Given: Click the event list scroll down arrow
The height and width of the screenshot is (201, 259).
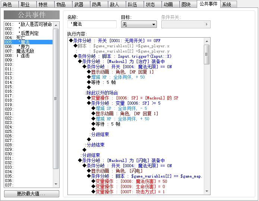Looking at the screenshot, I should 56,184.
